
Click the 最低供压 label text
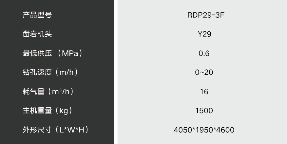pyautogui.click(x=37, y=53)
